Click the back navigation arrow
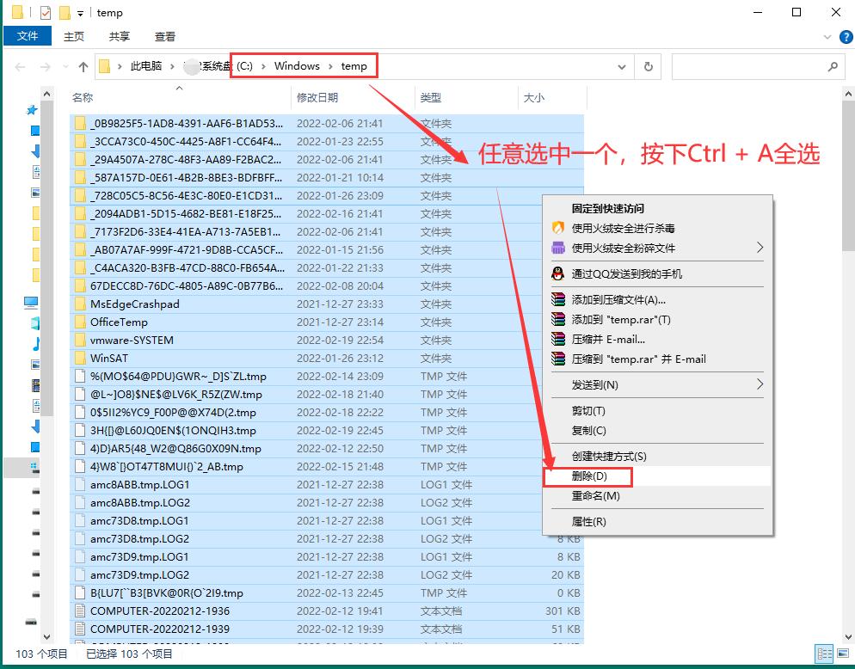The width and height of the screenshot is (855, 669). (x=20, y=65)
